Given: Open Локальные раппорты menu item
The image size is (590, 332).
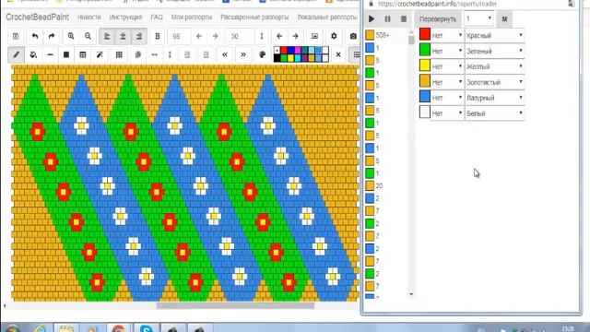Looking at the screenshot, I should 327,18.
